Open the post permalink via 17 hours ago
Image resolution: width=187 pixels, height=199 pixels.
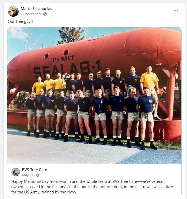[x=31, y=14]
